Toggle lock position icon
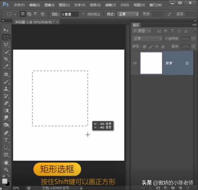The width and height of the screenshot is (198, 190). click(157, 47)
